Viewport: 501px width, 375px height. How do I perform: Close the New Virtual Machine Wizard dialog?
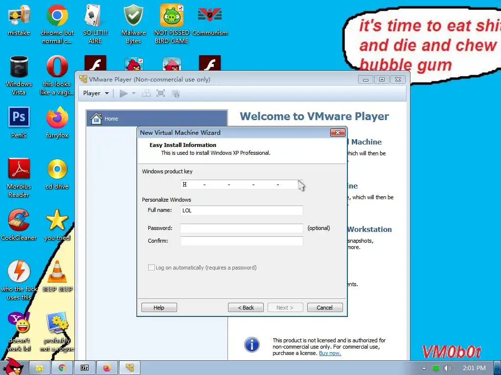coord(338,132)
